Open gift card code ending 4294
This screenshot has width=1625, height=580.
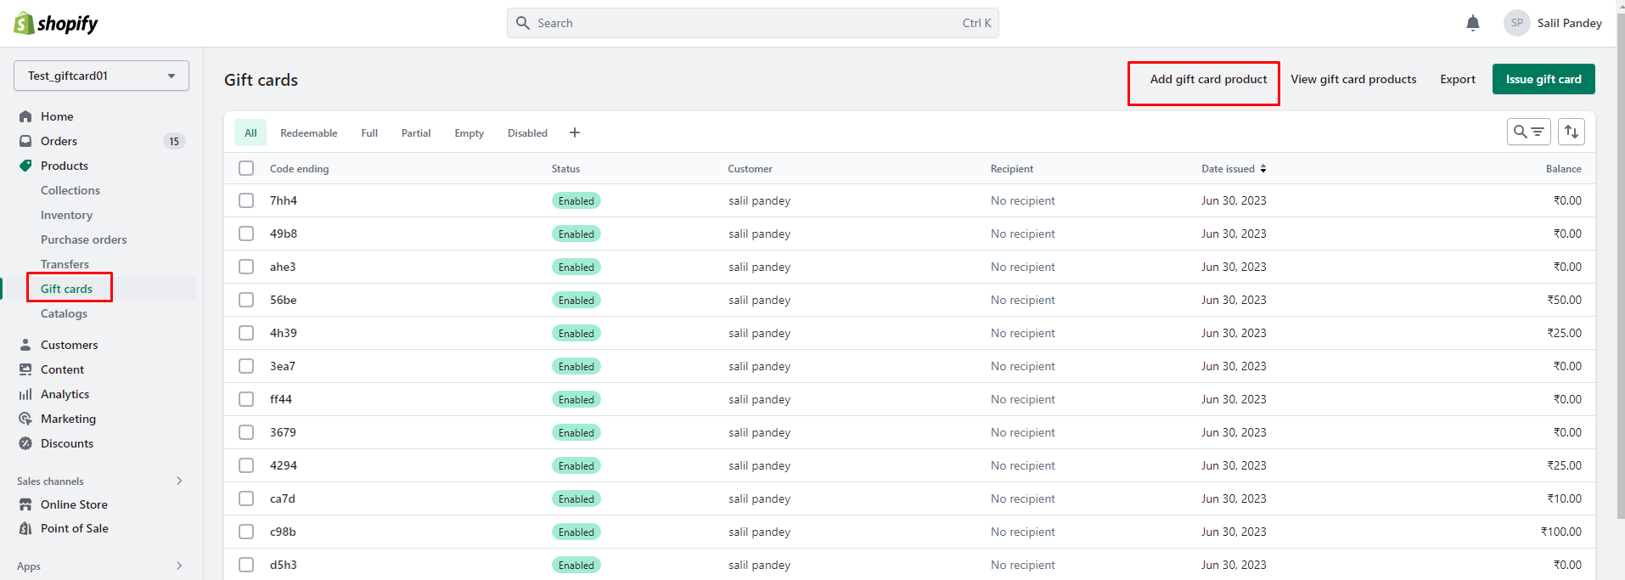point(284,465)
